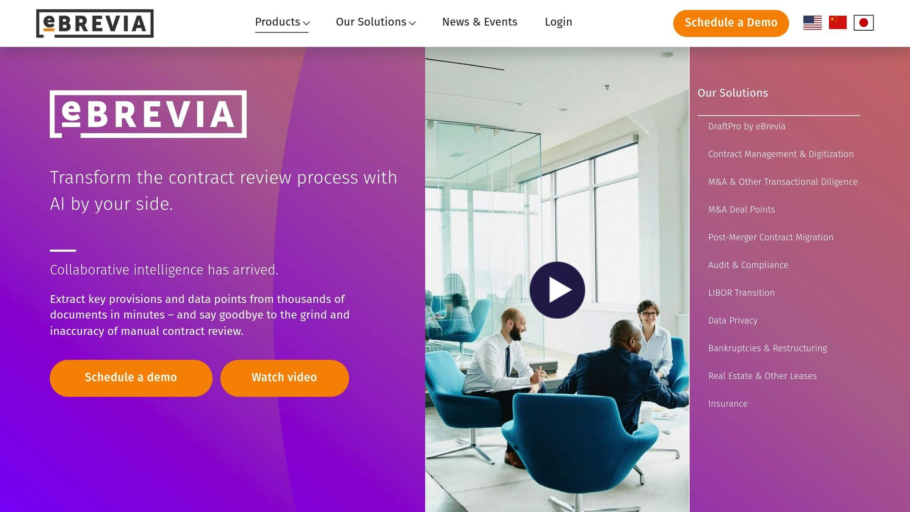The width and height of the screenshot is (910, 512).
Task: Expand the Products dropdown menu
Action: click(282, 22)
